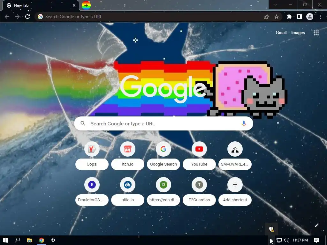Open the itch.io shortcut icon
327x245 pixels.
pyautogui.click(x=128, y=149)
